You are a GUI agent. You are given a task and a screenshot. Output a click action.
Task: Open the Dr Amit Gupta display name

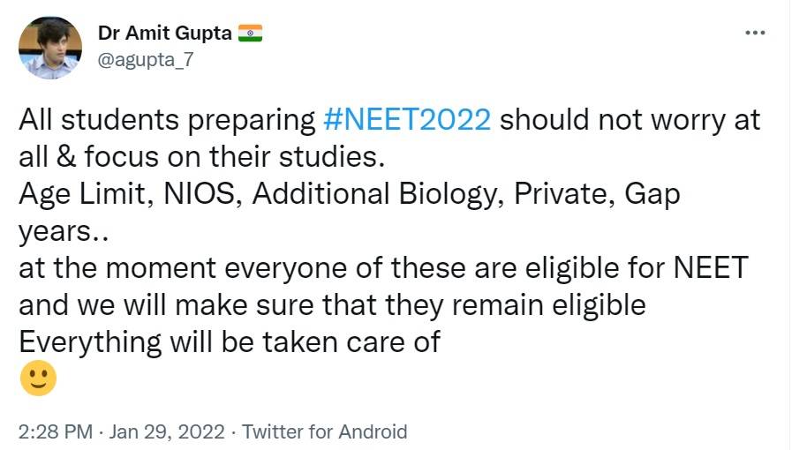[x=165, y=34]
